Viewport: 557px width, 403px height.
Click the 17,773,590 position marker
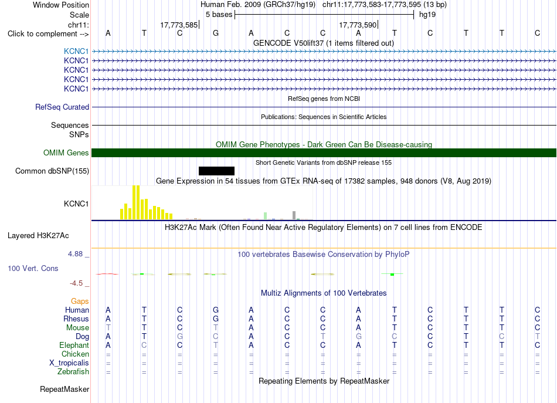click(x=358, y=25)
